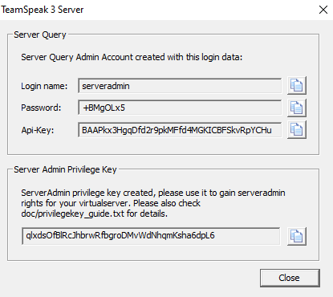Click Server Admin Privilege Key group heading
The image size is (333, 297).
[65, 169]
